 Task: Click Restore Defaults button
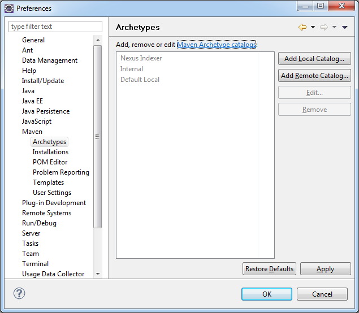269,269
